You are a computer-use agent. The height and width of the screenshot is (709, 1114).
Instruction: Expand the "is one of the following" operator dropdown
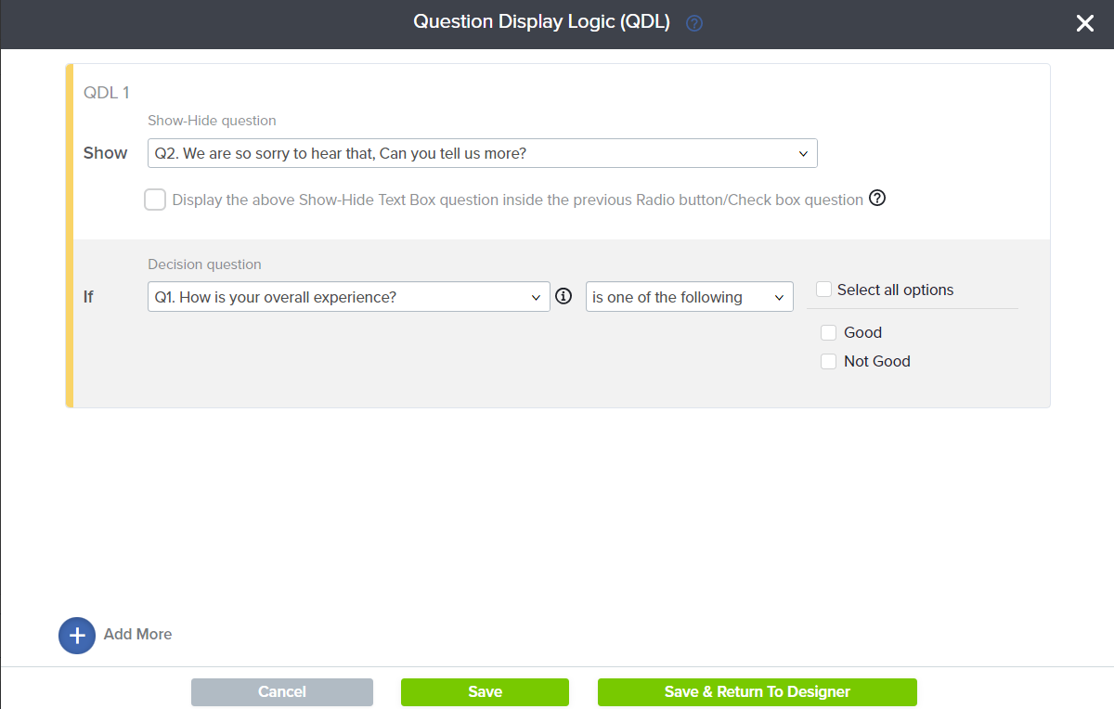point(689,297)
